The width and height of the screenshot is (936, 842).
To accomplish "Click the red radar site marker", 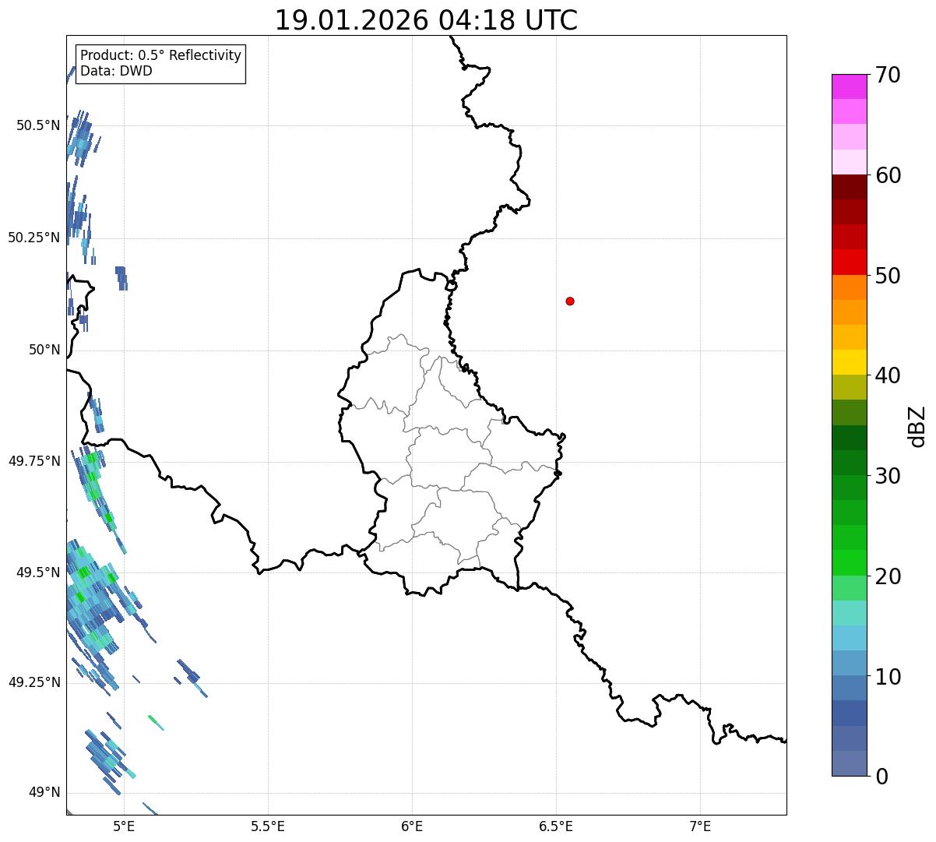I will [570, 301].
